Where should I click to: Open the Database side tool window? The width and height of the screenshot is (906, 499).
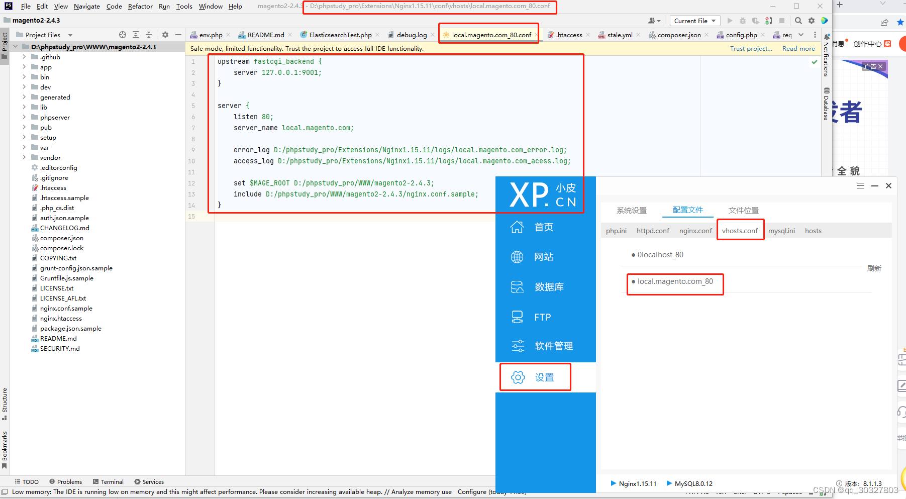coord(826,104)
